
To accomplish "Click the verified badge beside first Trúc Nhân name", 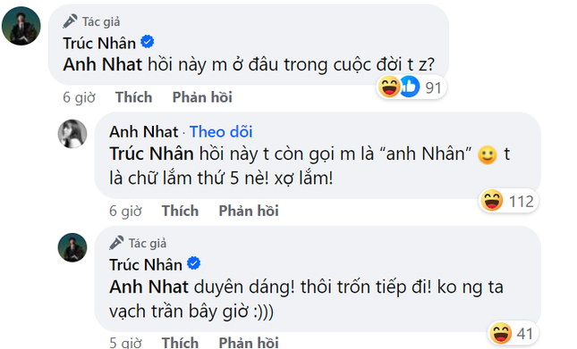I will [x=148, y=42].
